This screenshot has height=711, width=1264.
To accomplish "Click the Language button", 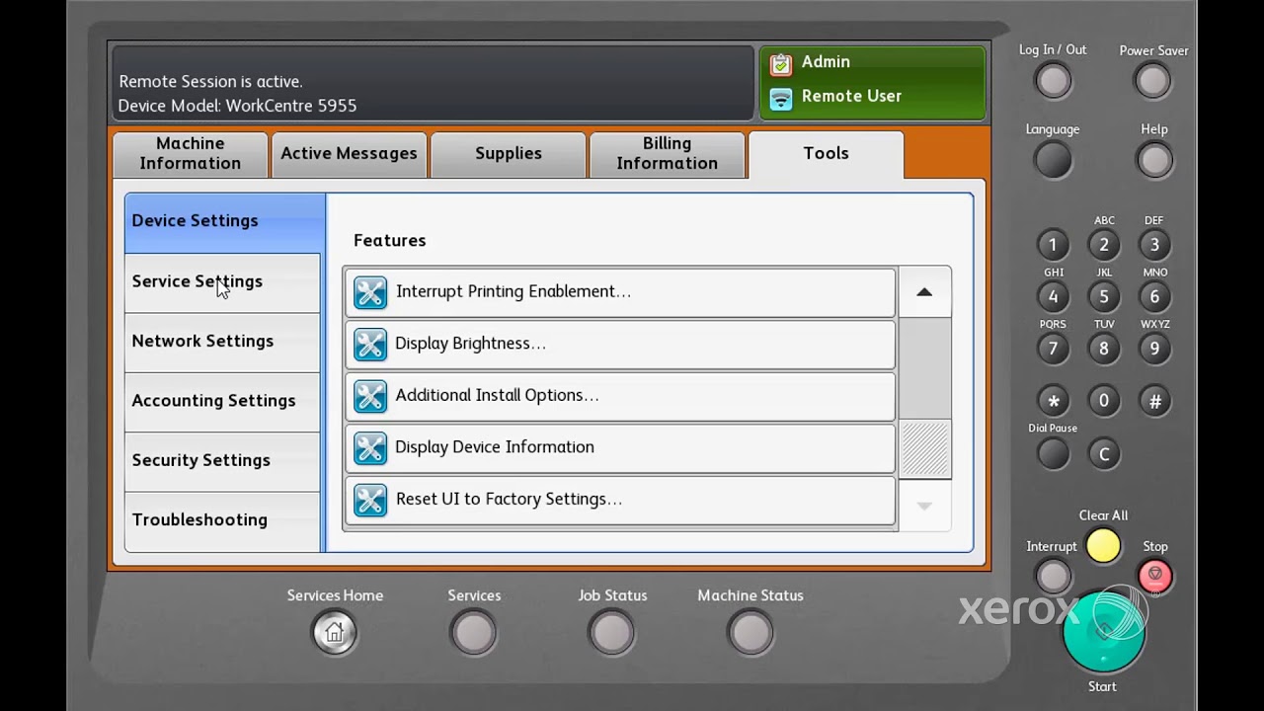I will [x=1053, y=160].
